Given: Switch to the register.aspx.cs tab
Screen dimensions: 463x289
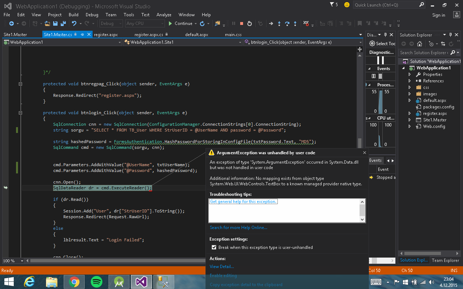Looking at the screenshot, I should [149, 35].
